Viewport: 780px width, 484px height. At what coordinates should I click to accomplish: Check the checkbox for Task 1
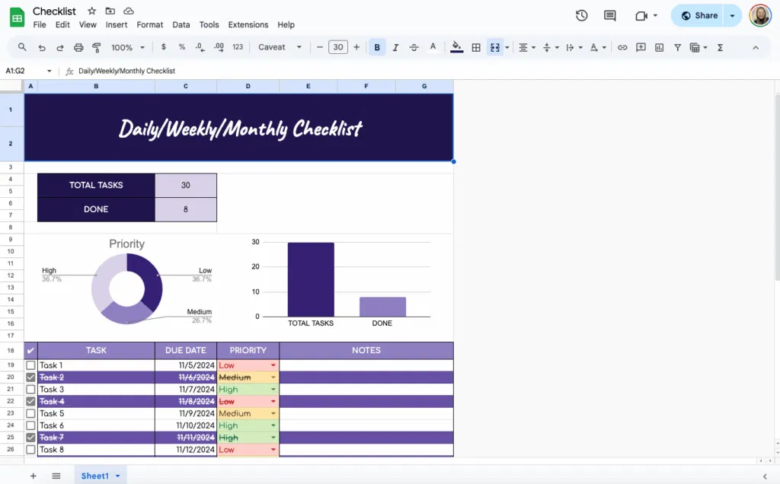(30, 365)
